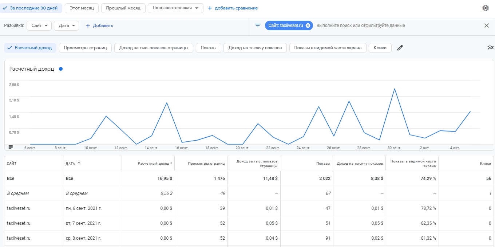
Task: Toggle the Расчетный доход metric chip
Action: click(x=30, y=48)
